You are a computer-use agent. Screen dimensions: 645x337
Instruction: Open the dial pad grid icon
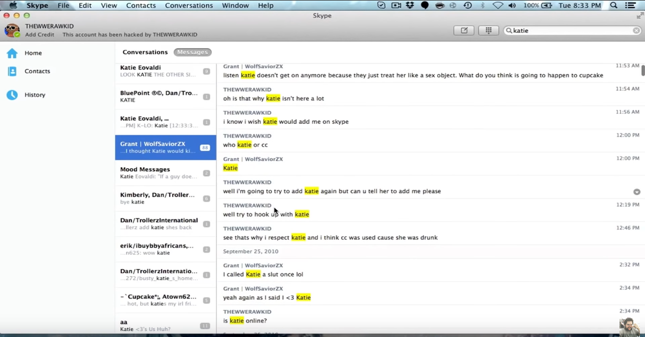pos(488,31)
